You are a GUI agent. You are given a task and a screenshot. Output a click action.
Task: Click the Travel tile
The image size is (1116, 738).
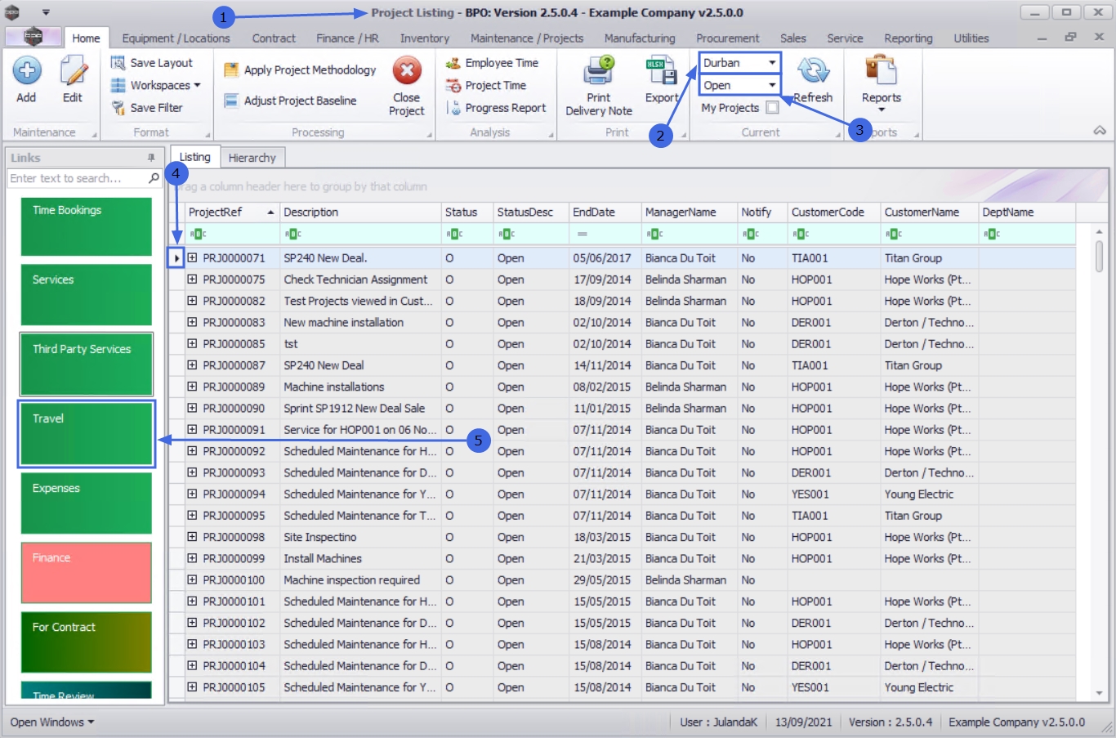click(87, 434)
